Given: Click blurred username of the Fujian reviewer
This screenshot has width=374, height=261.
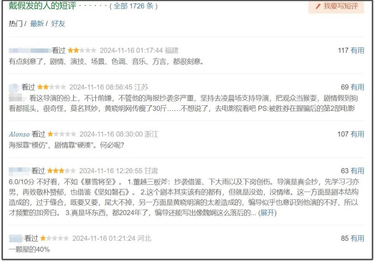Looking at the screenshot, I should point(30,50).
